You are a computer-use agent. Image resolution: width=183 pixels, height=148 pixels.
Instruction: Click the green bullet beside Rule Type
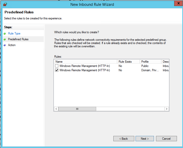tap(5, 33)
